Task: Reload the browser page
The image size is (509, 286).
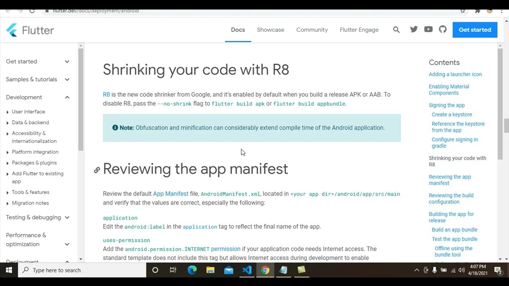Action: 32,11
